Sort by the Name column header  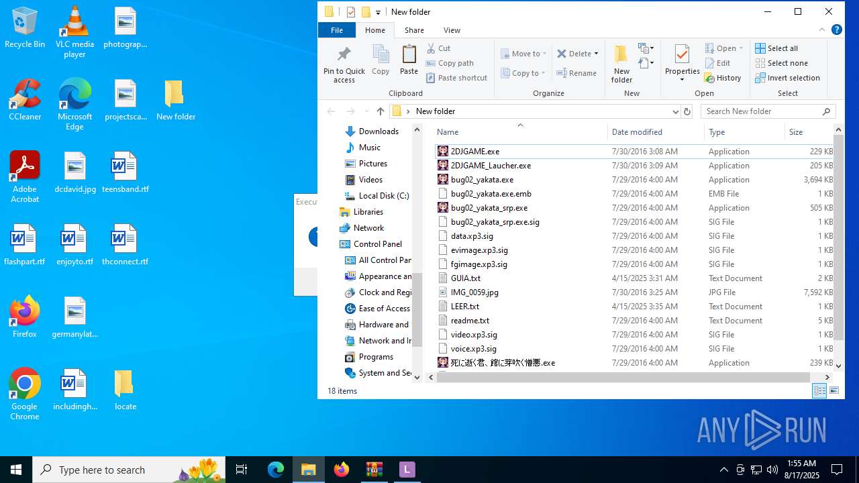point(520,132)
